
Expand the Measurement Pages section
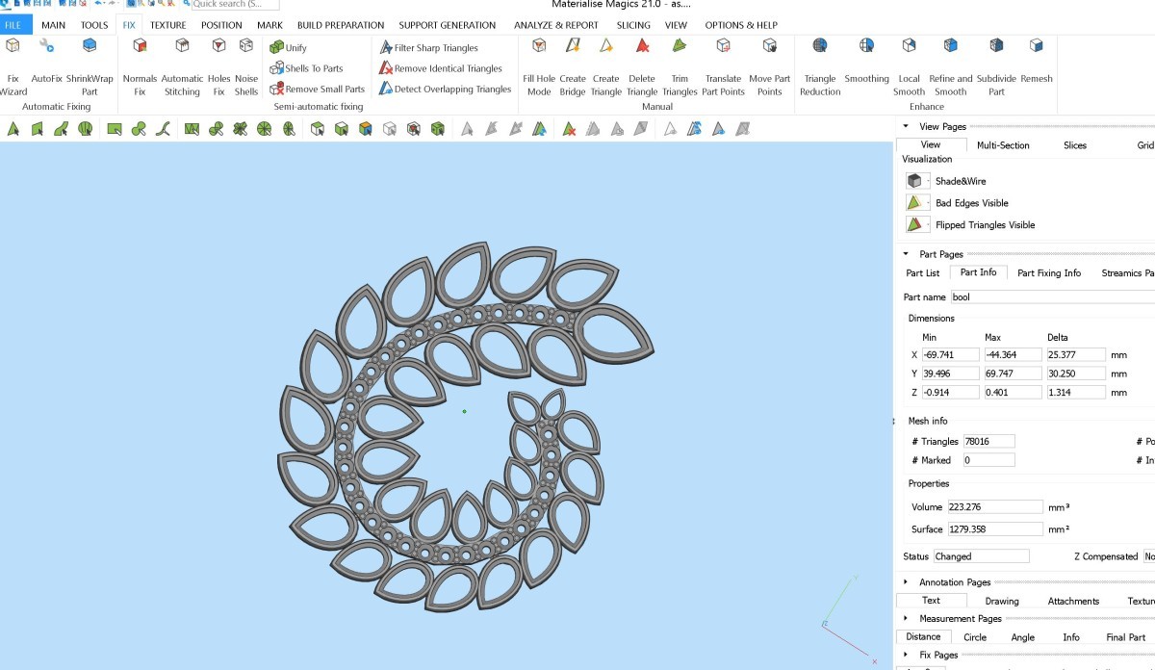point(906,619)
